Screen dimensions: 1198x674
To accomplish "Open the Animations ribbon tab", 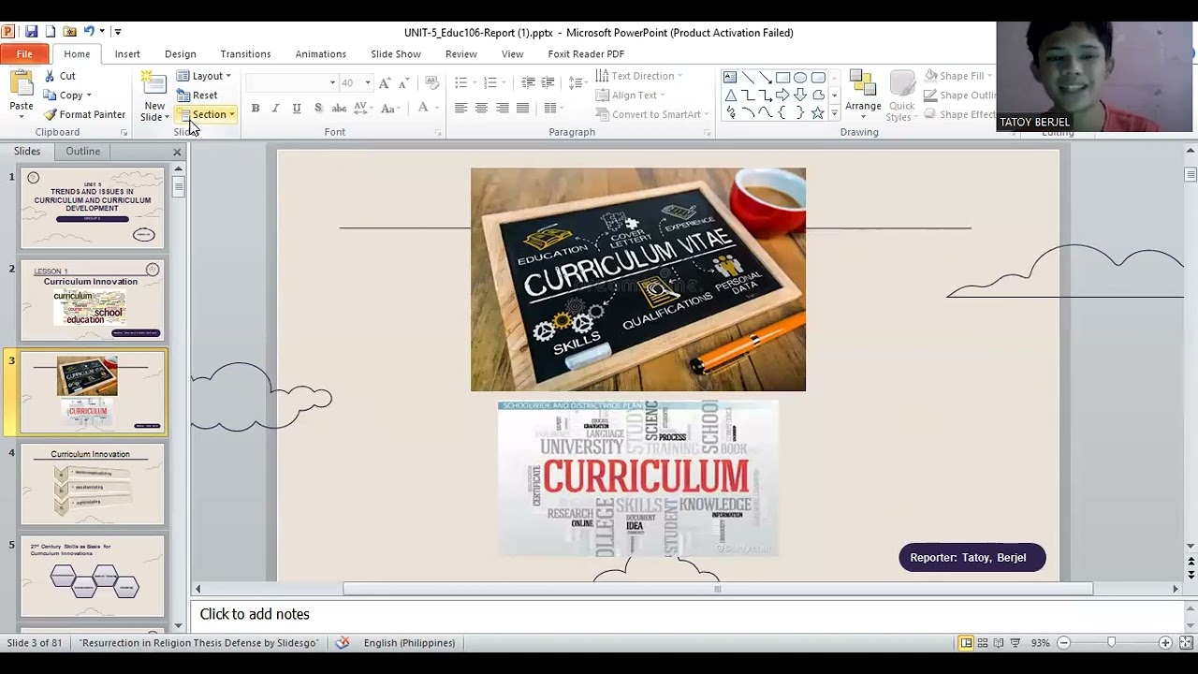I will point(320,54).
